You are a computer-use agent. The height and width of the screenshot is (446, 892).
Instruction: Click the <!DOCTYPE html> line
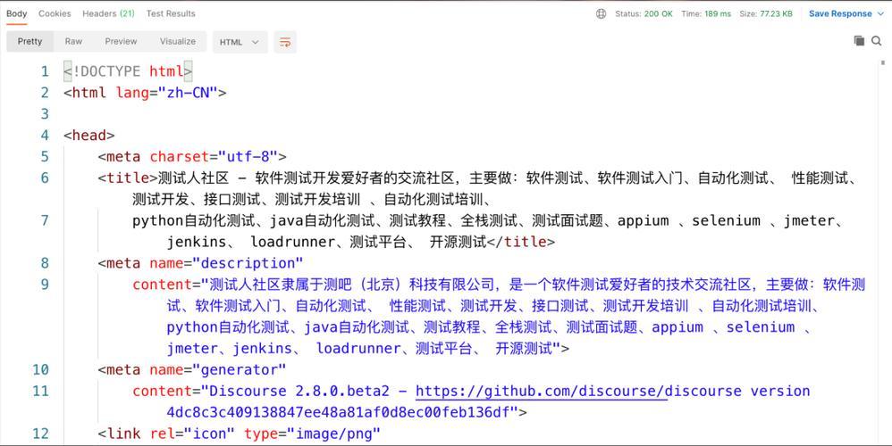tap(128, 71)
